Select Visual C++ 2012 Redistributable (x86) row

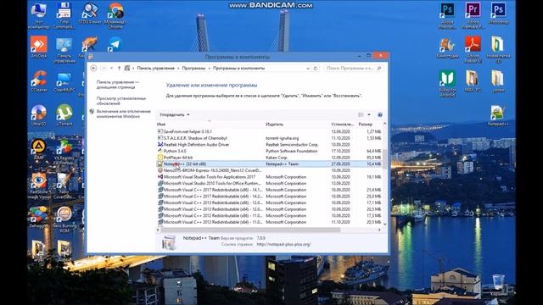pyautogui.click(x=270, y=215)
